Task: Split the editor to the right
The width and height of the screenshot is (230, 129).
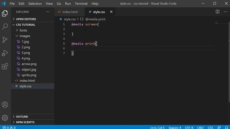Action: click(x=217, y=12)
